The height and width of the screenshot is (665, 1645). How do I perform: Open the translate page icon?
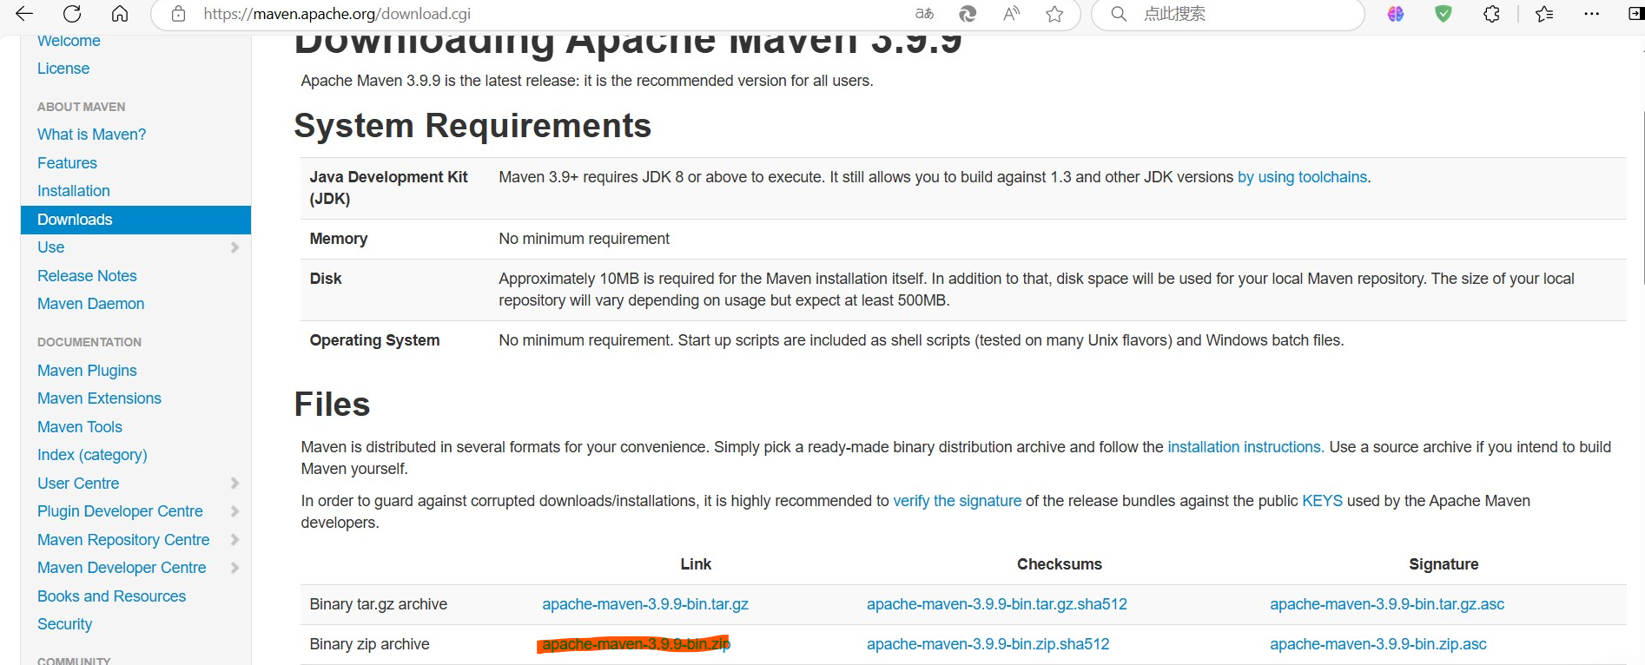[924, 14]
